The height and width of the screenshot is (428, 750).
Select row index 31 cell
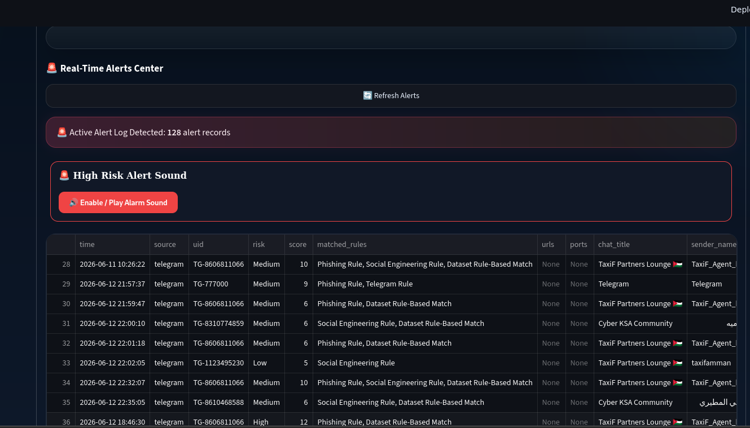(x=61, y=324)
